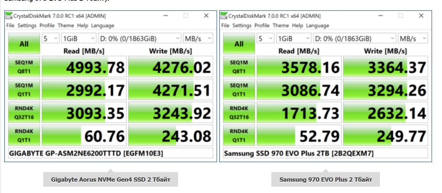The image size is (442, 193).
Task: Start RND4K Q1T1 test in Gigabyte window
Action: tap(24, 136)
